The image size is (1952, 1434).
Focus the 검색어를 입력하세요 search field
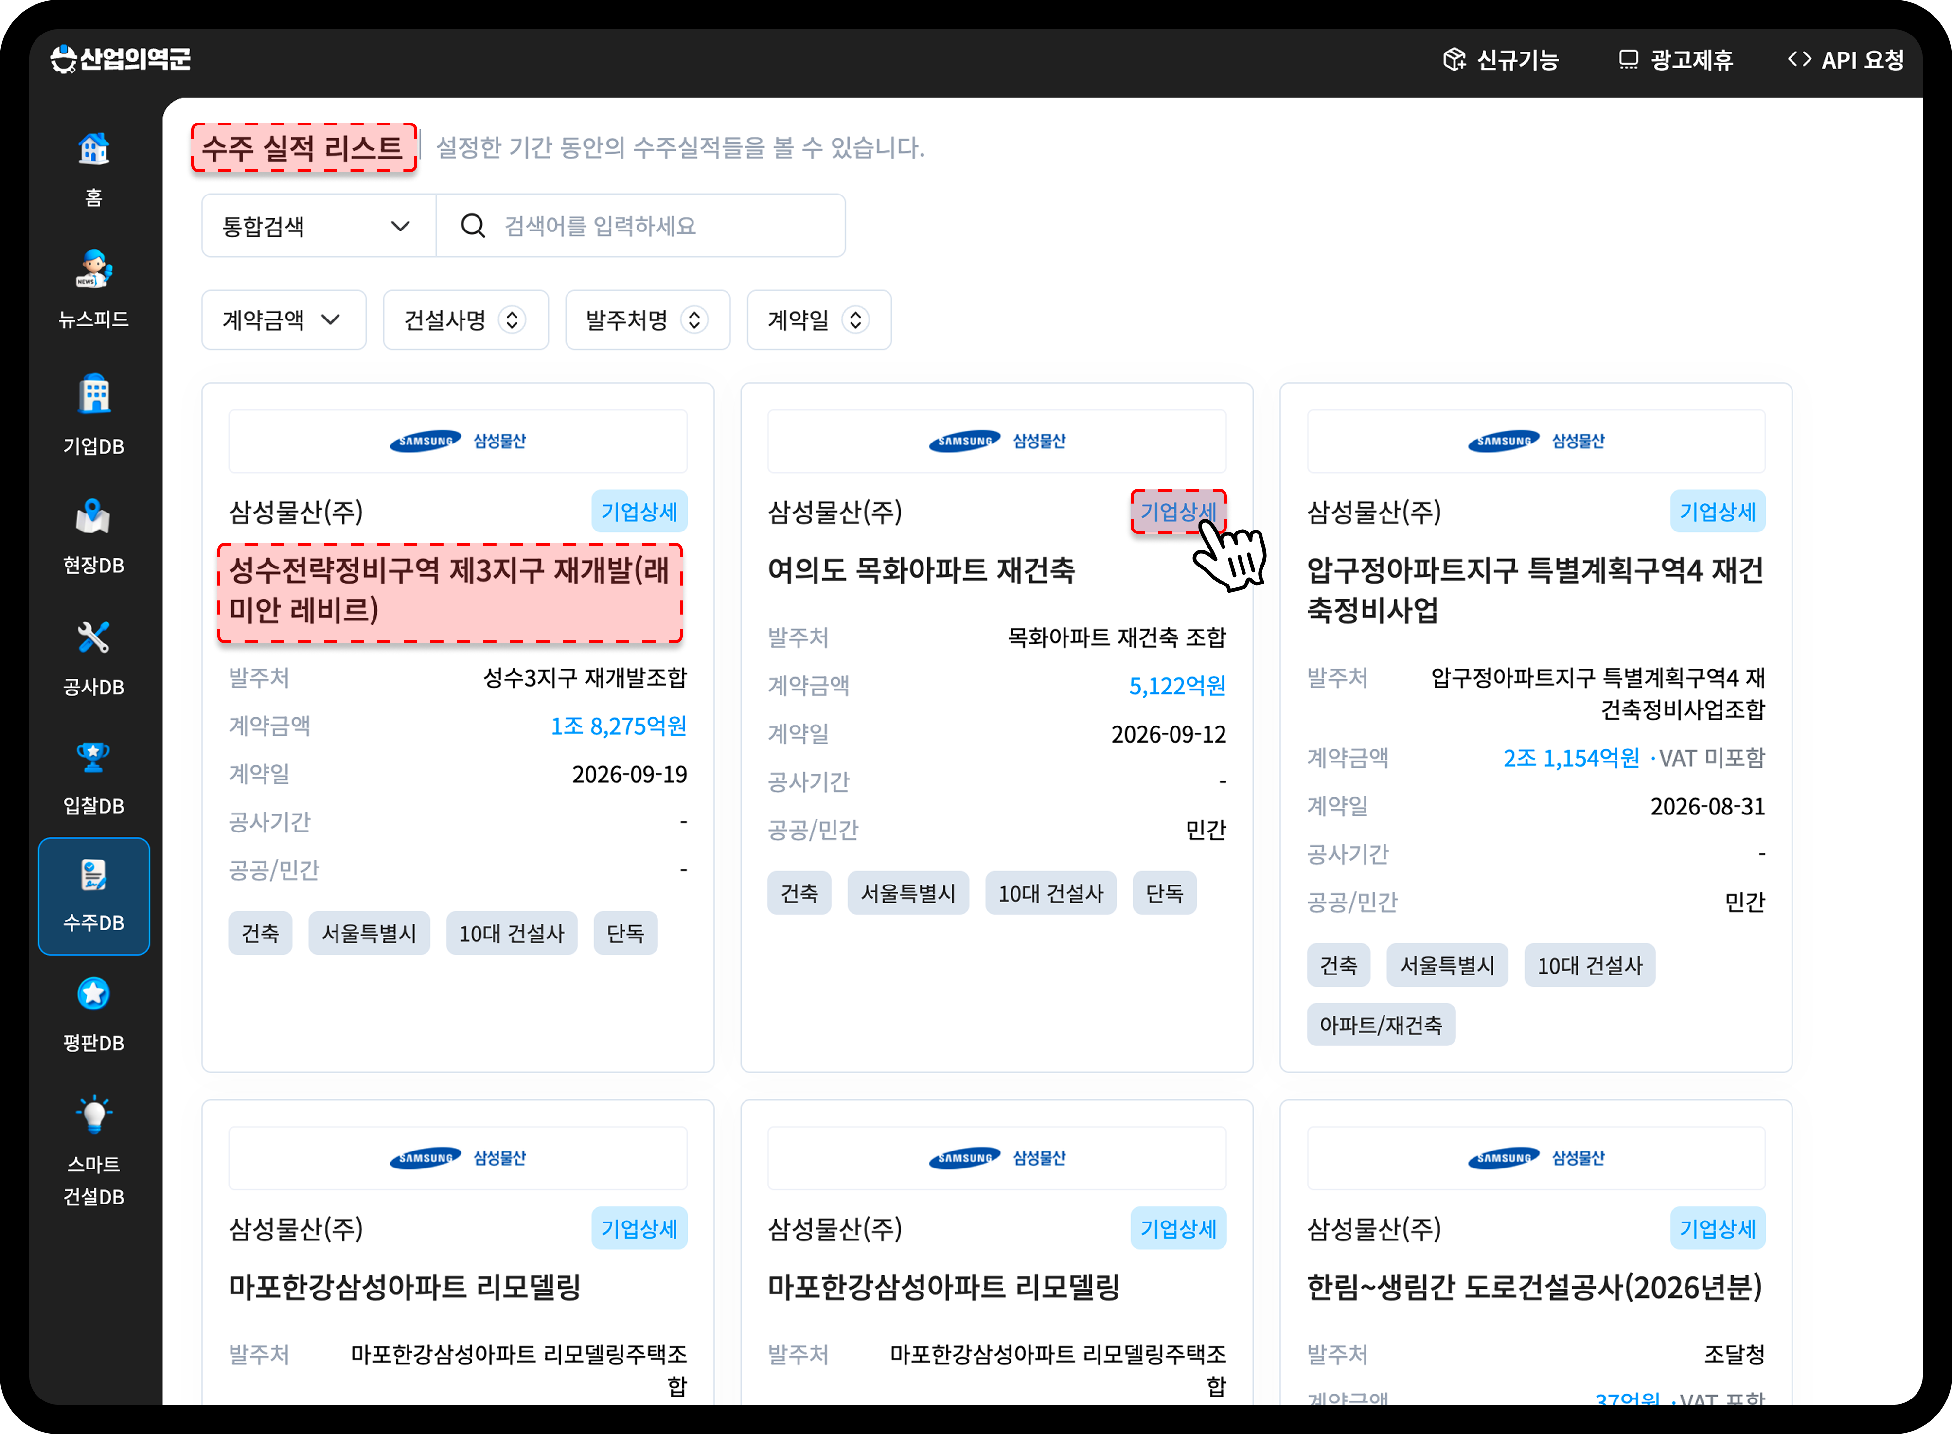click(640, 226)
